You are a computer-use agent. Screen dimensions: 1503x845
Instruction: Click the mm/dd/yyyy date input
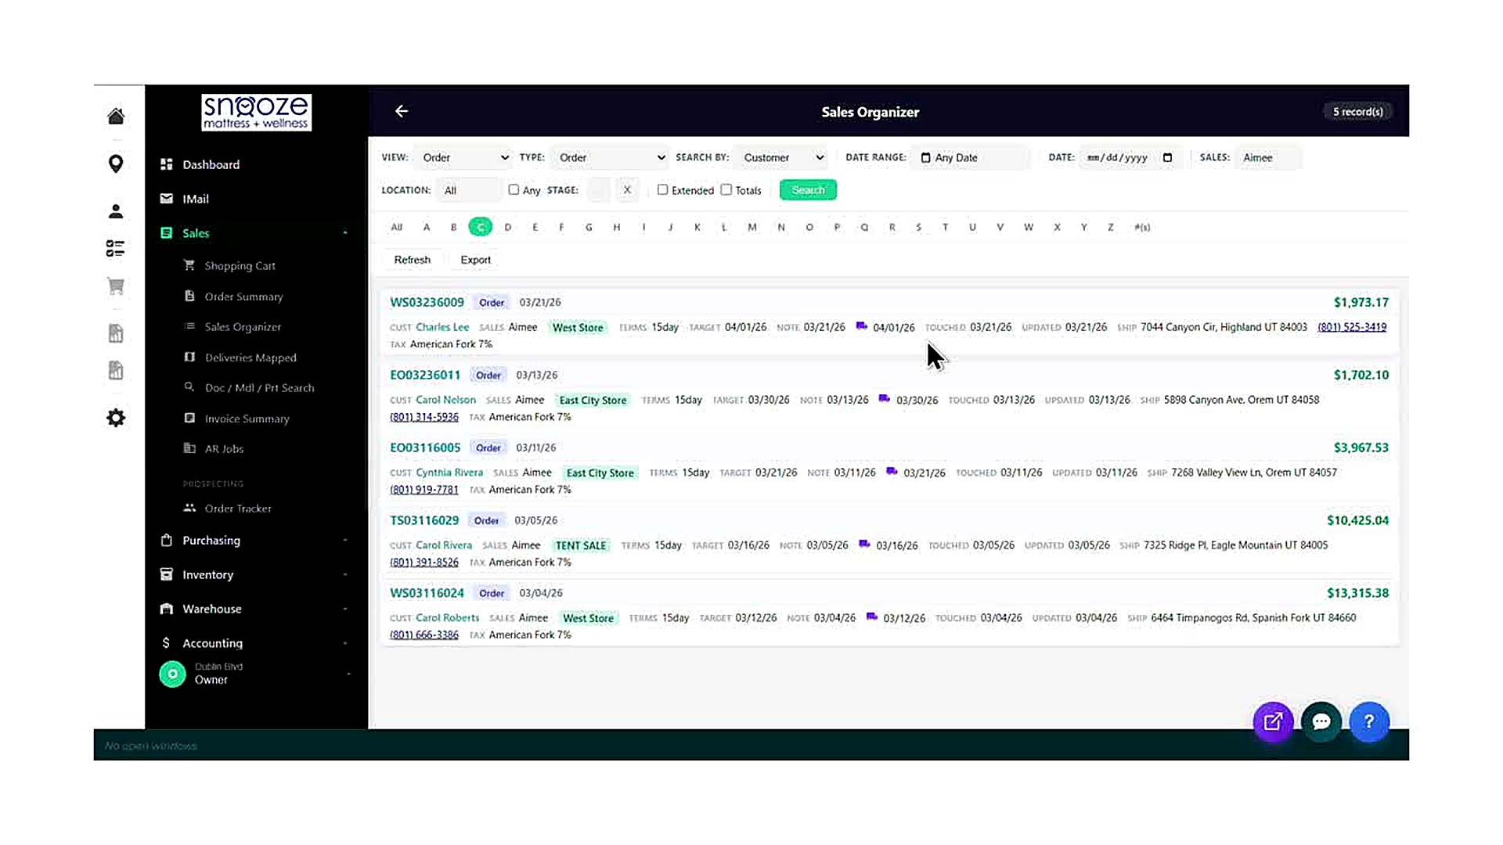click(1130, 157)
